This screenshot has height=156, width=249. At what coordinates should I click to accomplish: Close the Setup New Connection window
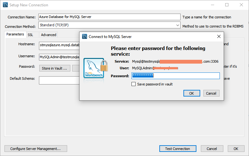241,5
